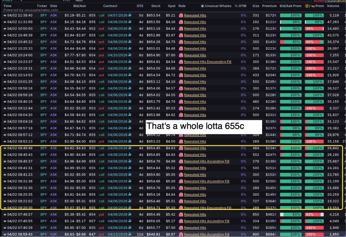Select rule bag icon in 07:40:39 row
Screen dimensions: 346x237
click(x=181, y=228)
